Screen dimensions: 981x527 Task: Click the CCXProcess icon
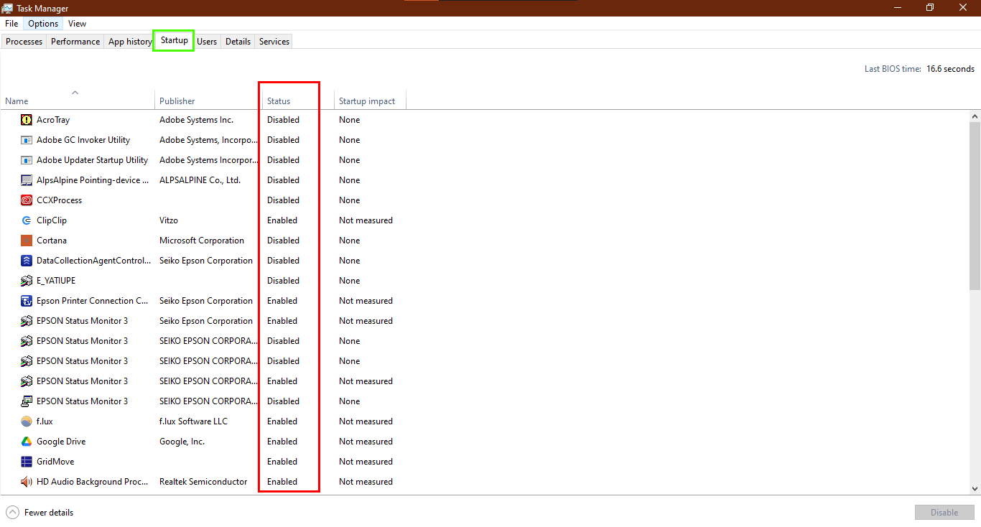coord(26,200)
